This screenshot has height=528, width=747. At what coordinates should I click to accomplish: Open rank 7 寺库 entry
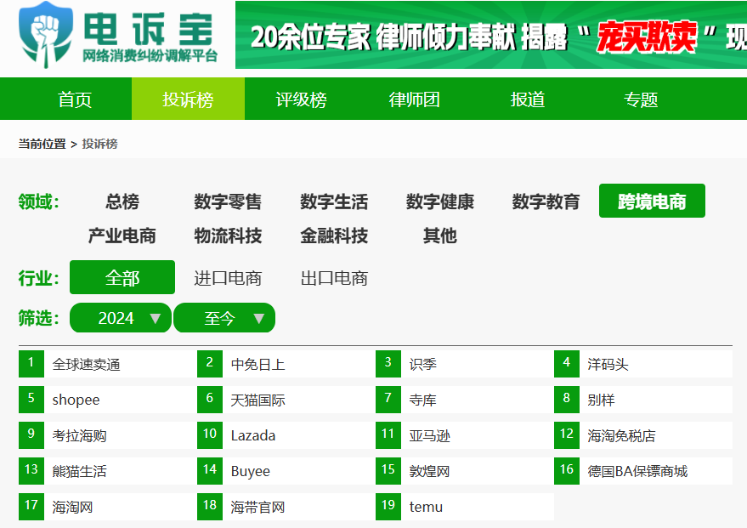(x=465, y=400)
